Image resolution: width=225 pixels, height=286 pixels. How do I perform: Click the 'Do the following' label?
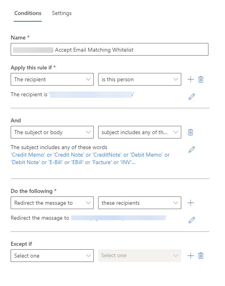tap(32, 191)
